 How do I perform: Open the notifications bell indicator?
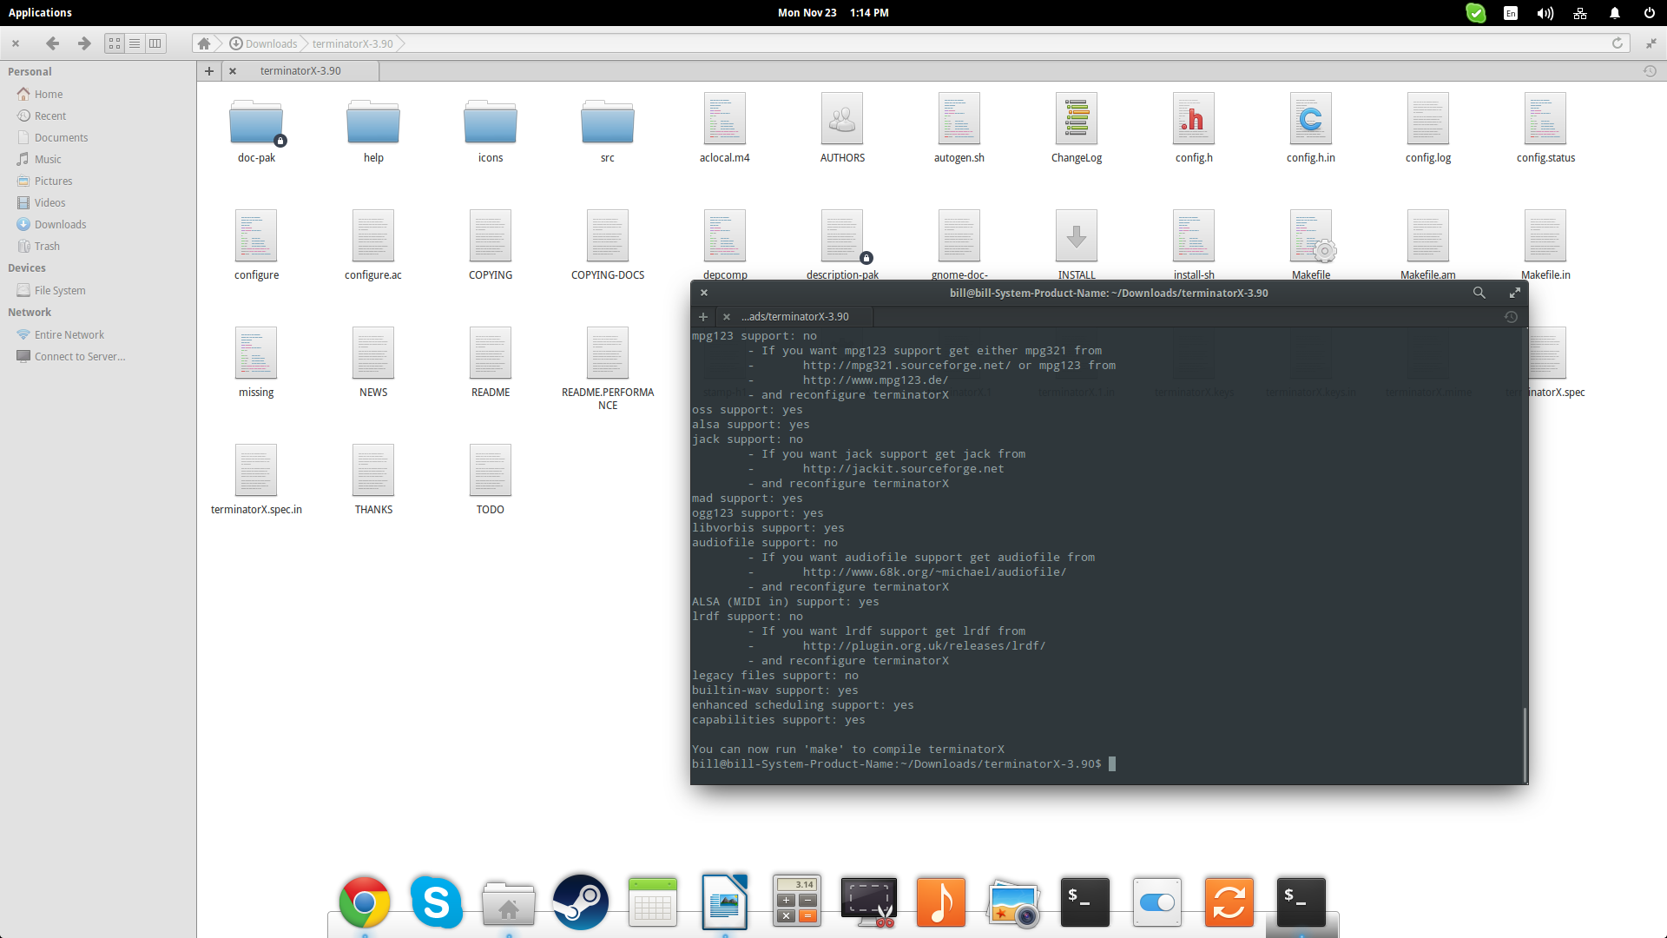(x=1615, y=13)
